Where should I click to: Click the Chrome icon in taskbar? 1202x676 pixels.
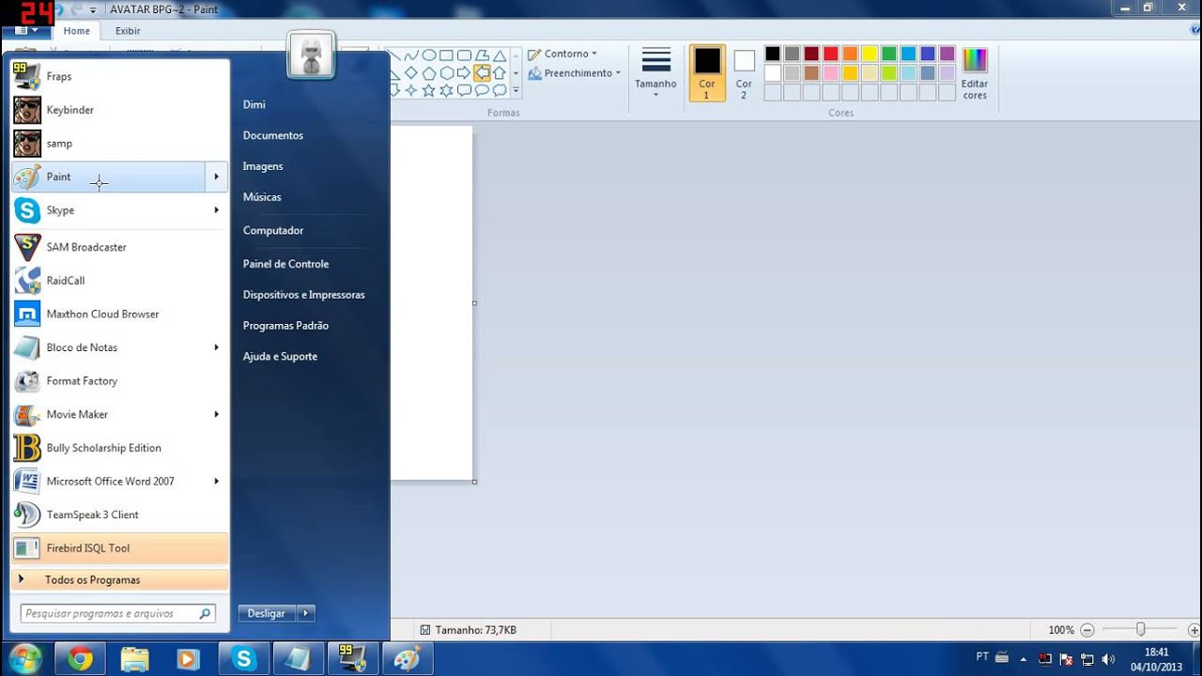pyautogui.click(x=80, y=659)
